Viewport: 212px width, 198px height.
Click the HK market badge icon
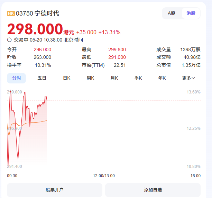11,13
